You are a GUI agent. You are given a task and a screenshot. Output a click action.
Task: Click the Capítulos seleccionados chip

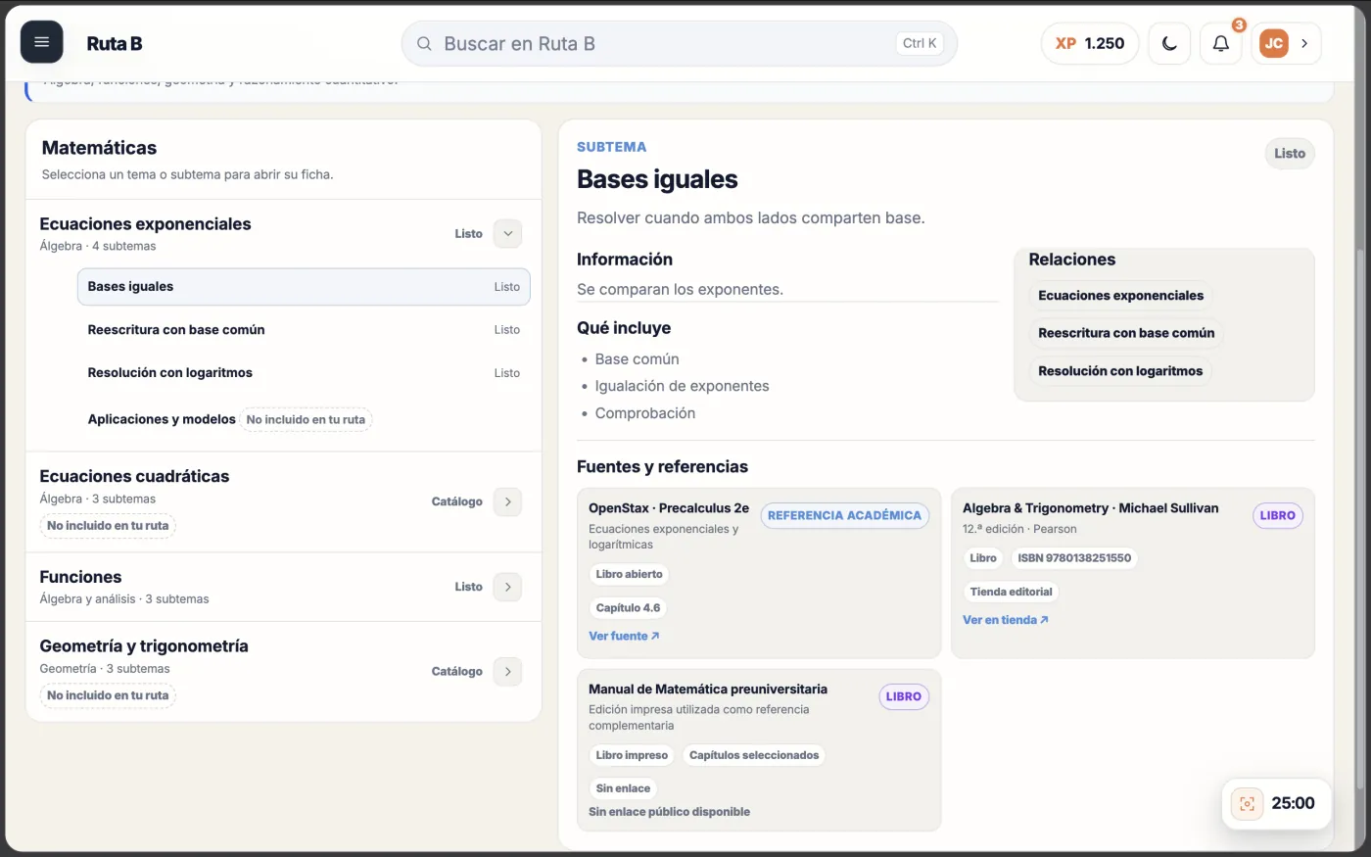754,755
